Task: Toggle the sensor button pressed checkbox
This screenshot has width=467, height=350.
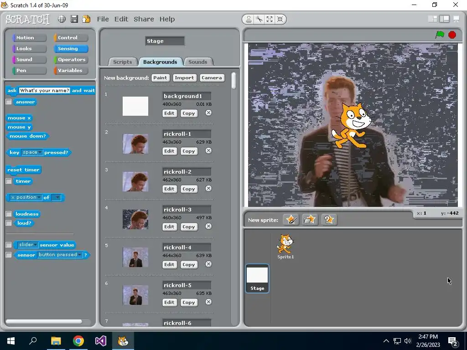Action: pyautogui.click(x=9, y=255)
